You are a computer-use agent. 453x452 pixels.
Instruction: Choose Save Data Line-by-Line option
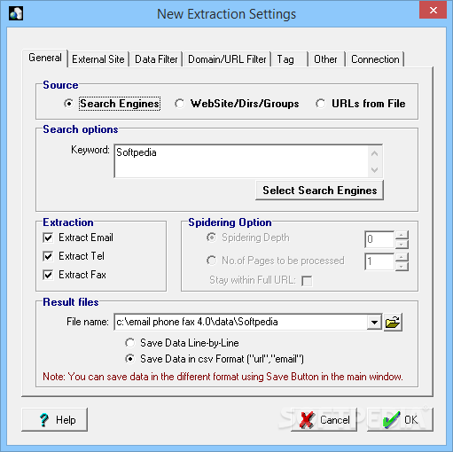tap(182, 343)
